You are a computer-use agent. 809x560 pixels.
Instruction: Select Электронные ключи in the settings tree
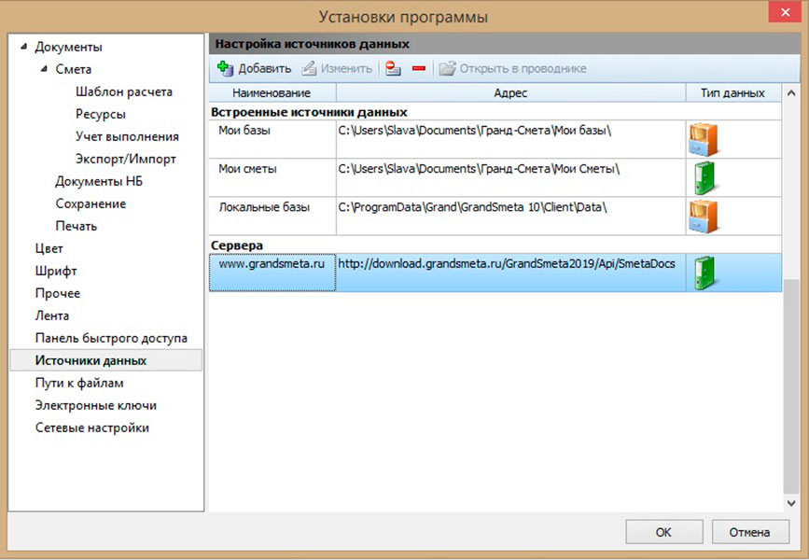click(95, 405)
